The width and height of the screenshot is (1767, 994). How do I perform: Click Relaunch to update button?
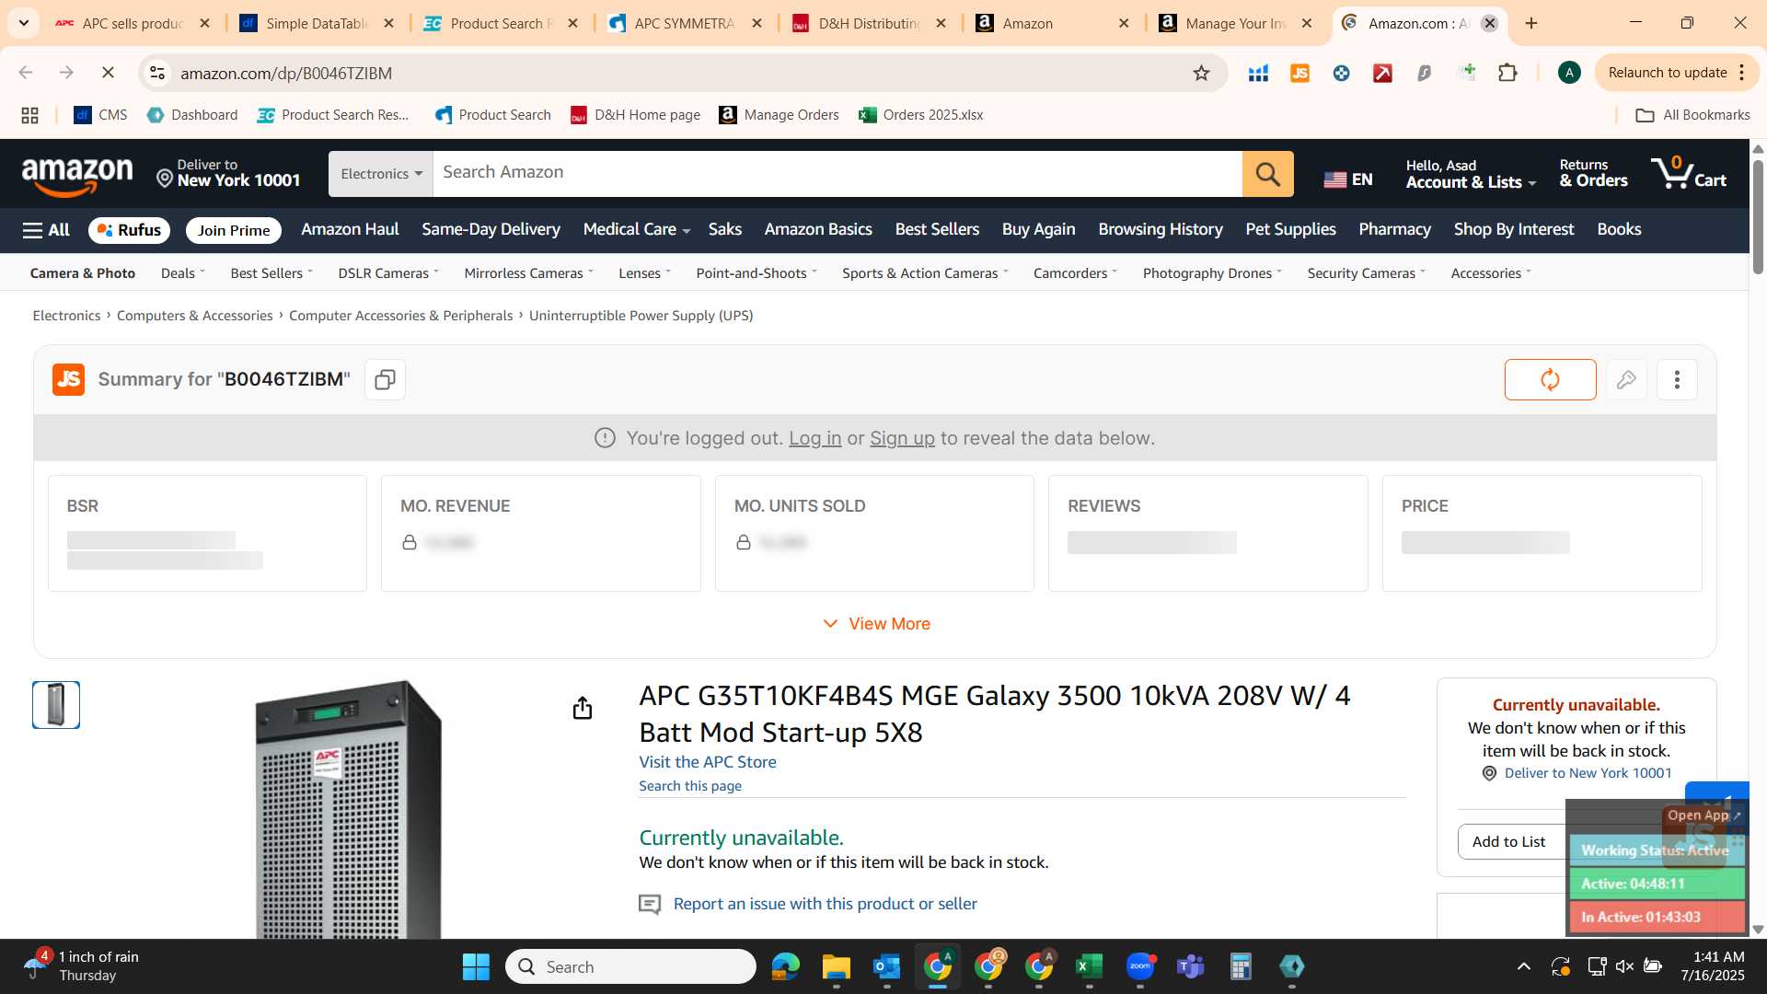[x=1677, y=73]
